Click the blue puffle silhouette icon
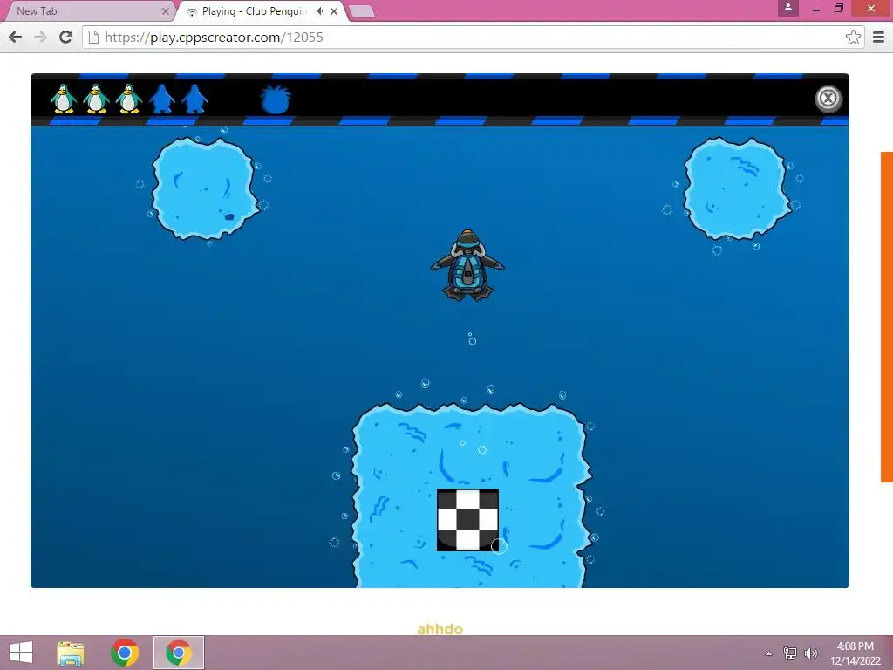Image resolution: width=893 pixels, height=670 pixels. pyautogui.click(x=276, y=99)
